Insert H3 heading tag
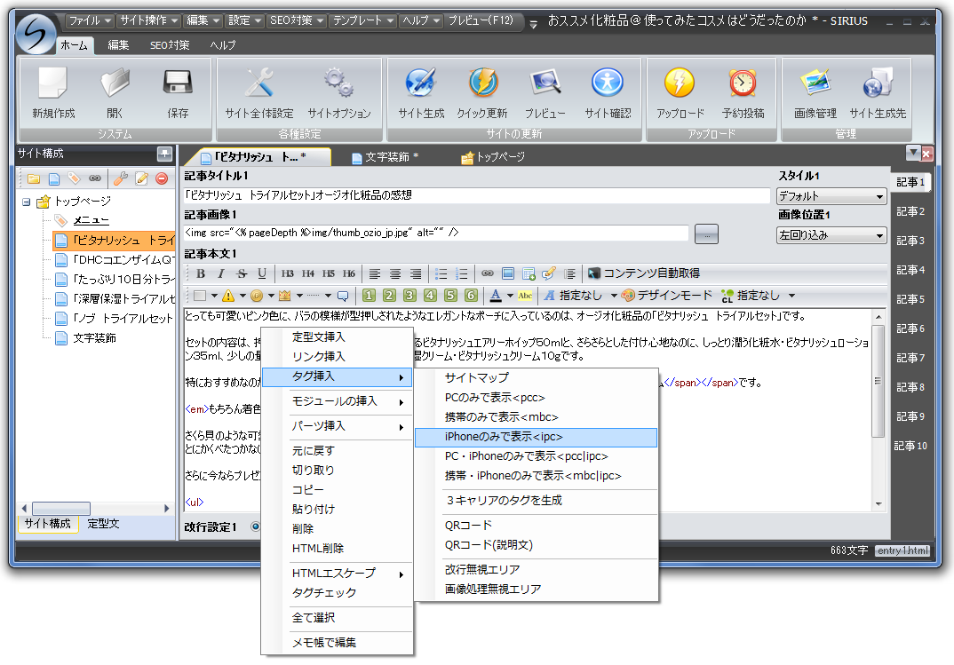Viewport: 954px width, 665px height. pyautogui.click(x=287, y=273)
